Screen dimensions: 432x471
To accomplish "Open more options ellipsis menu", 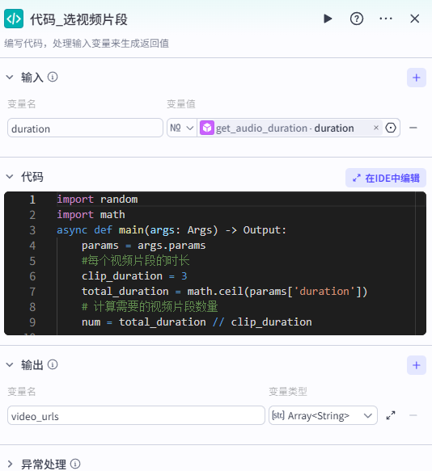I will point(386,19).
